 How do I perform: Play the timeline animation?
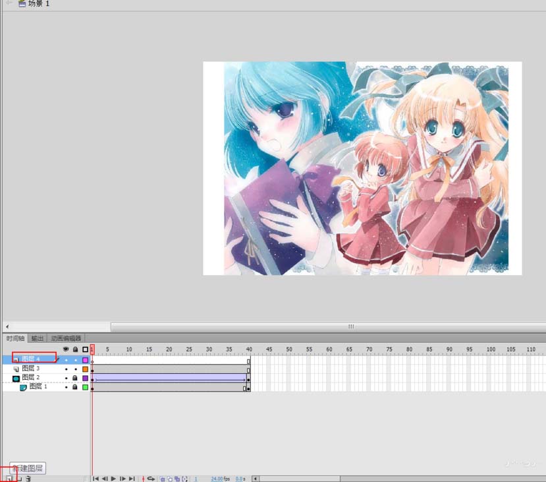pos(113,479)
